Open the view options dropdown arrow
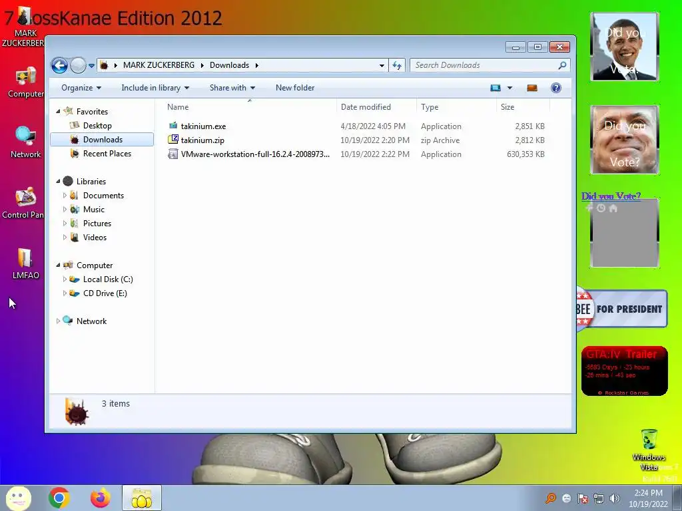Screen dimensions: 682x511 510,88
